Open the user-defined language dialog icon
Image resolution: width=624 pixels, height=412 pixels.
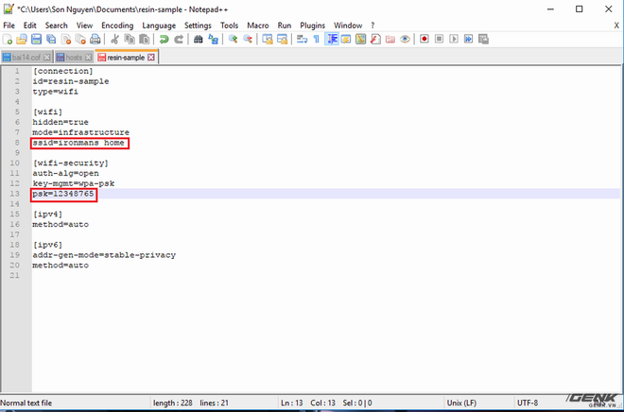coord(346,39)
